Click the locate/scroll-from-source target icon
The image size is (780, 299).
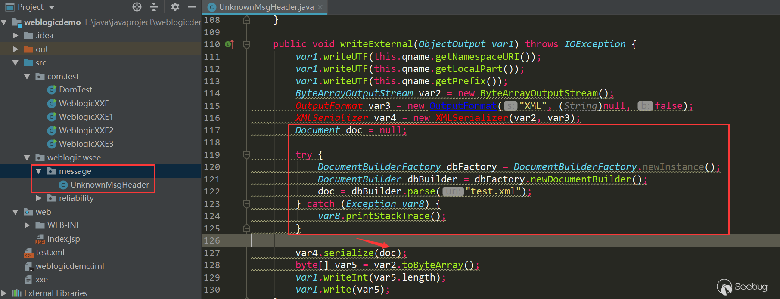pos(137,7)
